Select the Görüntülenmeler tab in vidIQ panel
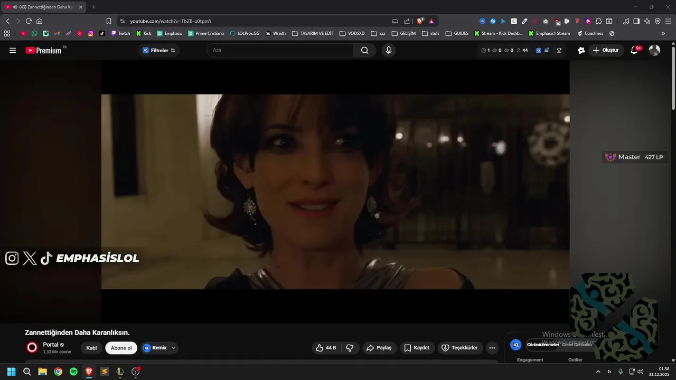This screenshot has width=676, height=380. pyautogui.click(x=543, y=345)
